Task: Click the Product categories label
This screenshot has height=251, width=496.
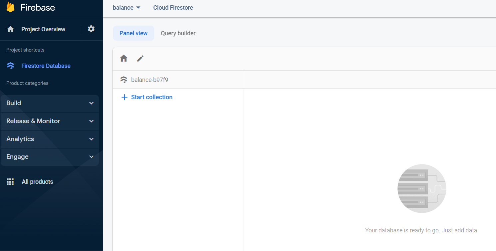Action: [x=27, y=83]
